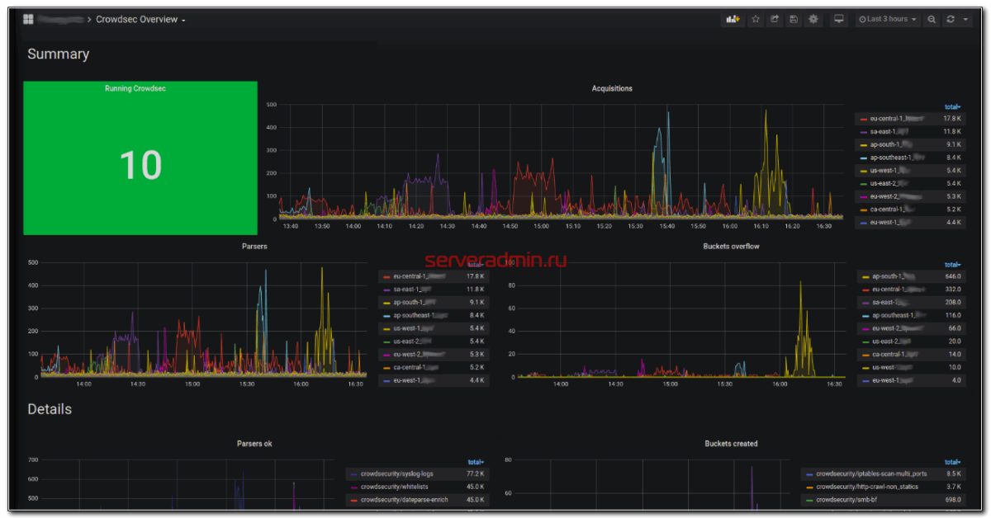This screenshot has height=518, width=991.
Task: Open the Acquisitions panel title menu
Action: [611, 88]
